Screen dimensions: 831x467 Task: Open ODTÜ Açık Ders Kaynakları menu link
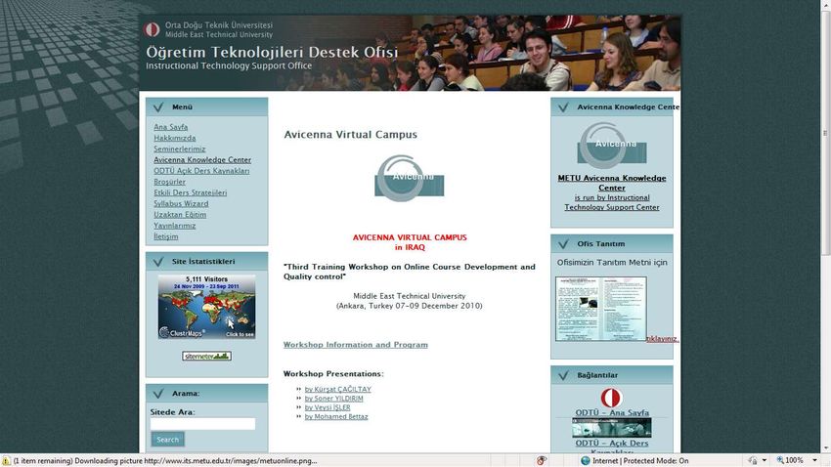[201, 171]
